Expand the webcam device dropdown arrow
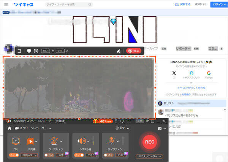Screen dimensions: 228x162 pyautogui.click(x=61, y=141)
